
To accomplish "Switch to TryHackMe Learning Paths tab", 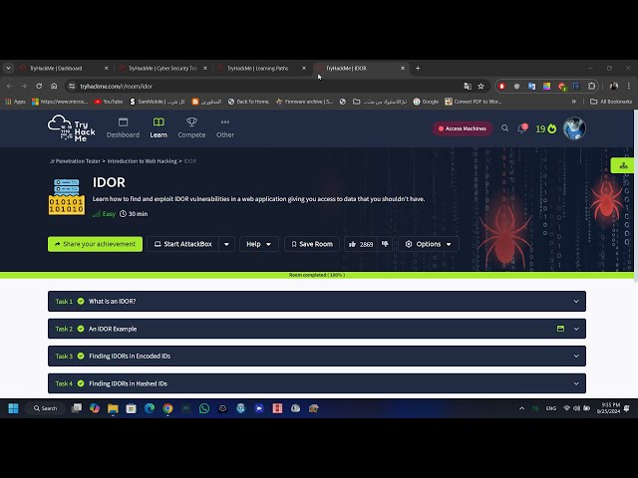I will point(261,69).
